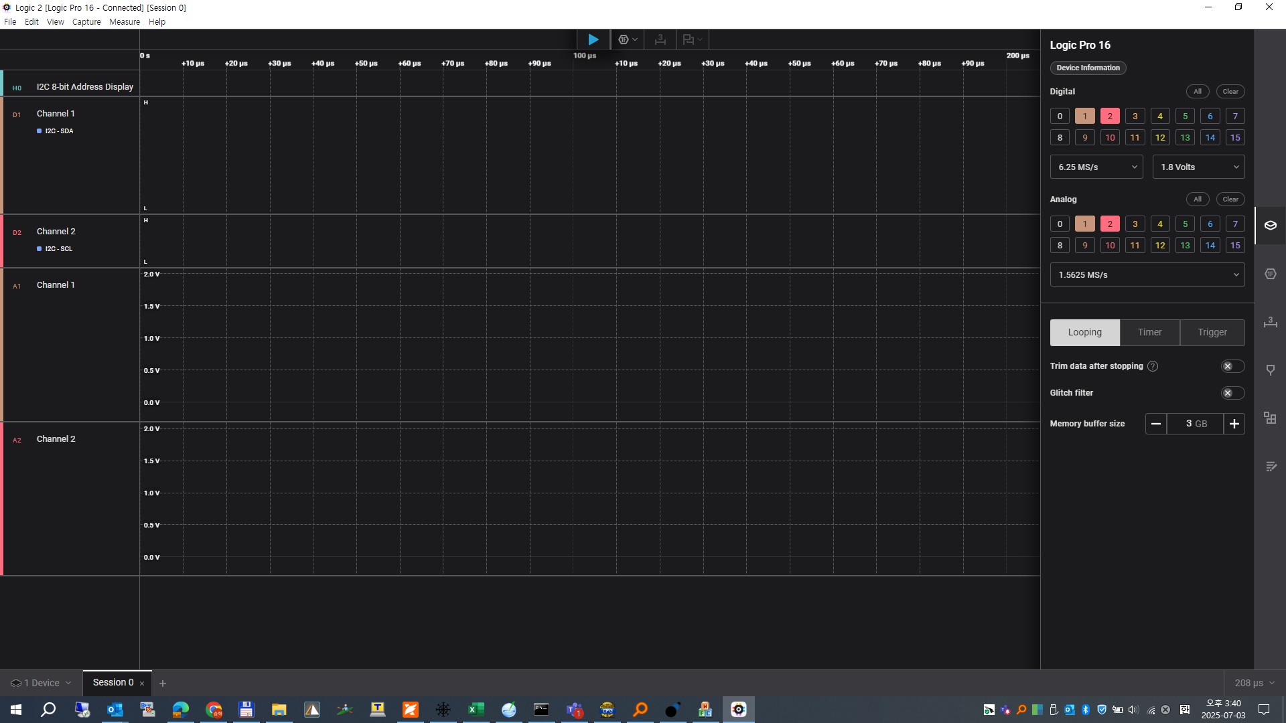Viewport: 1286px width, 723px height.
Task: Open the 1.5625 MS/s analog rate dropdown
Action: (x=1147, y=275)
